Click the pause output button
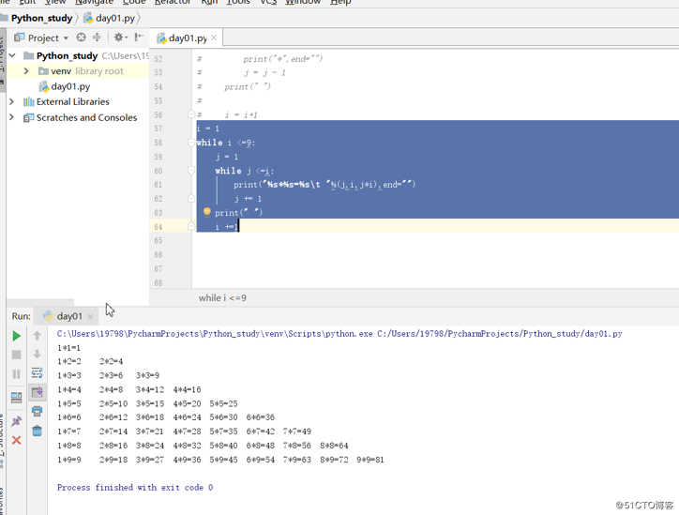The width and height of the screenshot is (679, 515). pyautogui.click(x=17, y=373)
